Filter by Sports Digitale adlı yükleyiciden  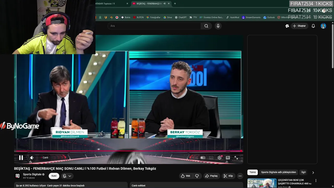pyautogui.click(x=278, y=172)
